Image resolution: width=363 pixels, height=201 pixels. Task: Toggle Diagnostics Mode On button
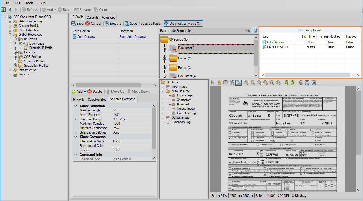(x=183, y=24)
